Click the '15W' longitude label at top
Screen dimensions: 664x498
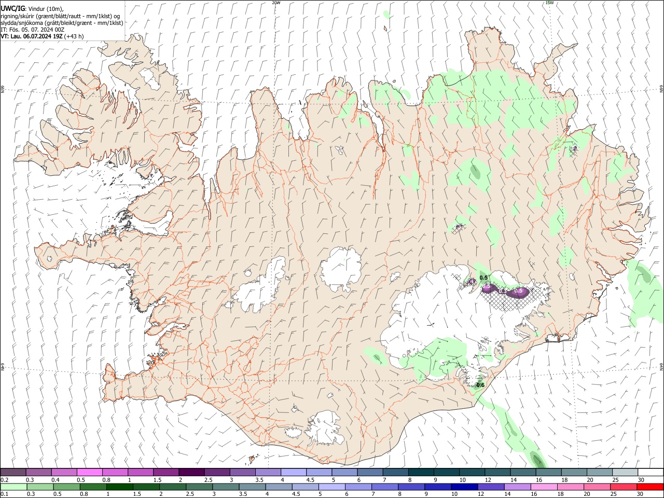[x=549, y=3]
